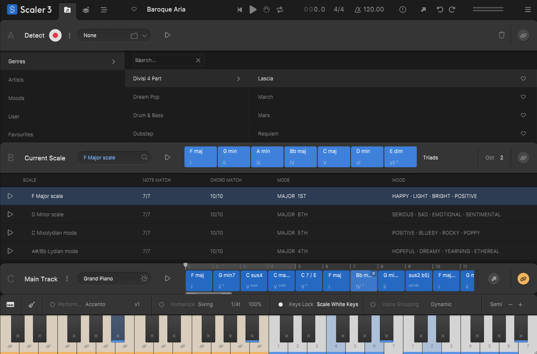Undo the last action
This screenshot has height=354, width=537.
[x=440, y=9]
